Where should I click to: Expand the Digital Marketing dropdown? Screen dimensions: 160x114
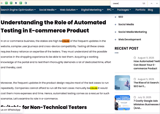tap(92, 10)
